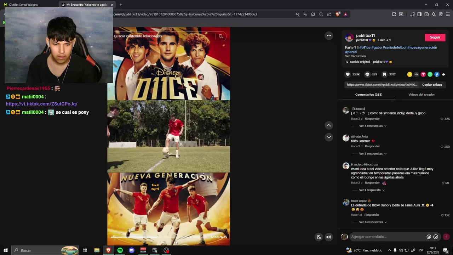This screenshot has height=255, width=453.
Task: Open emoji picker in comment box
Action: point(436,237)
